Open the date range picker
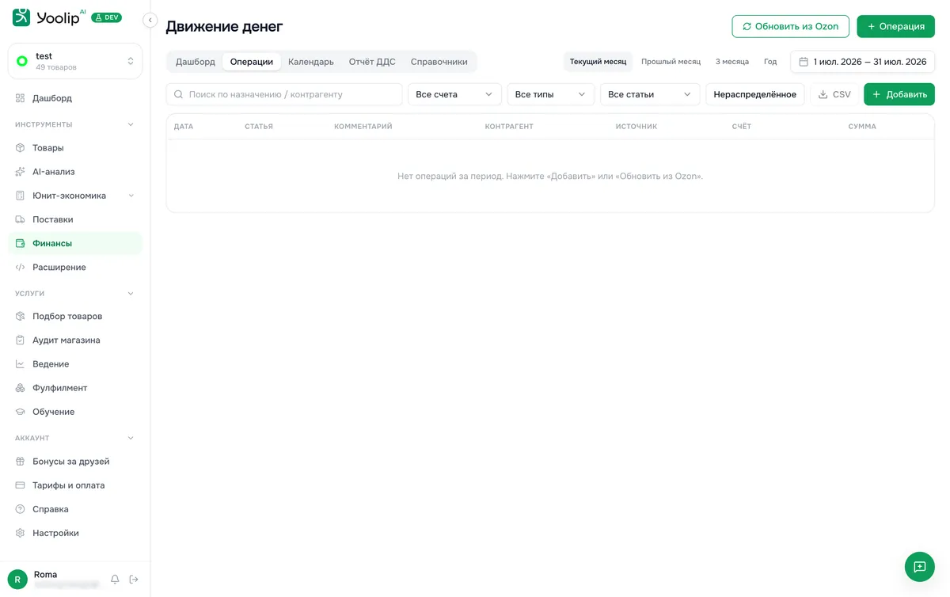 862,62
